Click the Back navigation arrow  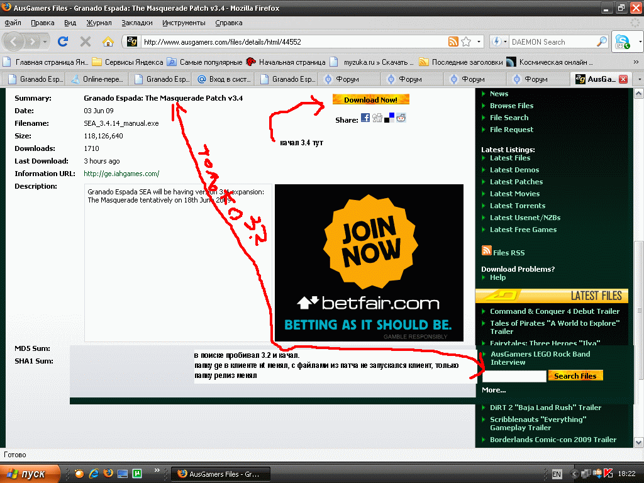point(14,42)
